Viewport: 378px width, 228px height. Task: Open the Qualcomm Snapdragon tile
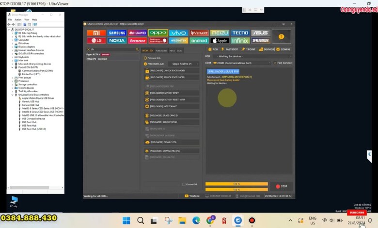tap(158, 41)
